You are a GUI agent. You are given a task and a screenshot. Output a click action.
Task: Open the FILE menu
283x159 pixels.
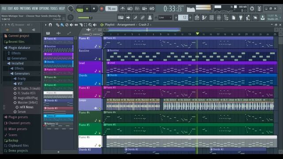[x=4, y=8]
